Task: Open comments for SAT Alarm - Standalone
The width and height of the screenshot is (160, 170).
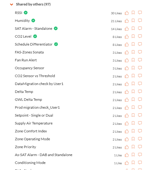Action: [140, 29]
